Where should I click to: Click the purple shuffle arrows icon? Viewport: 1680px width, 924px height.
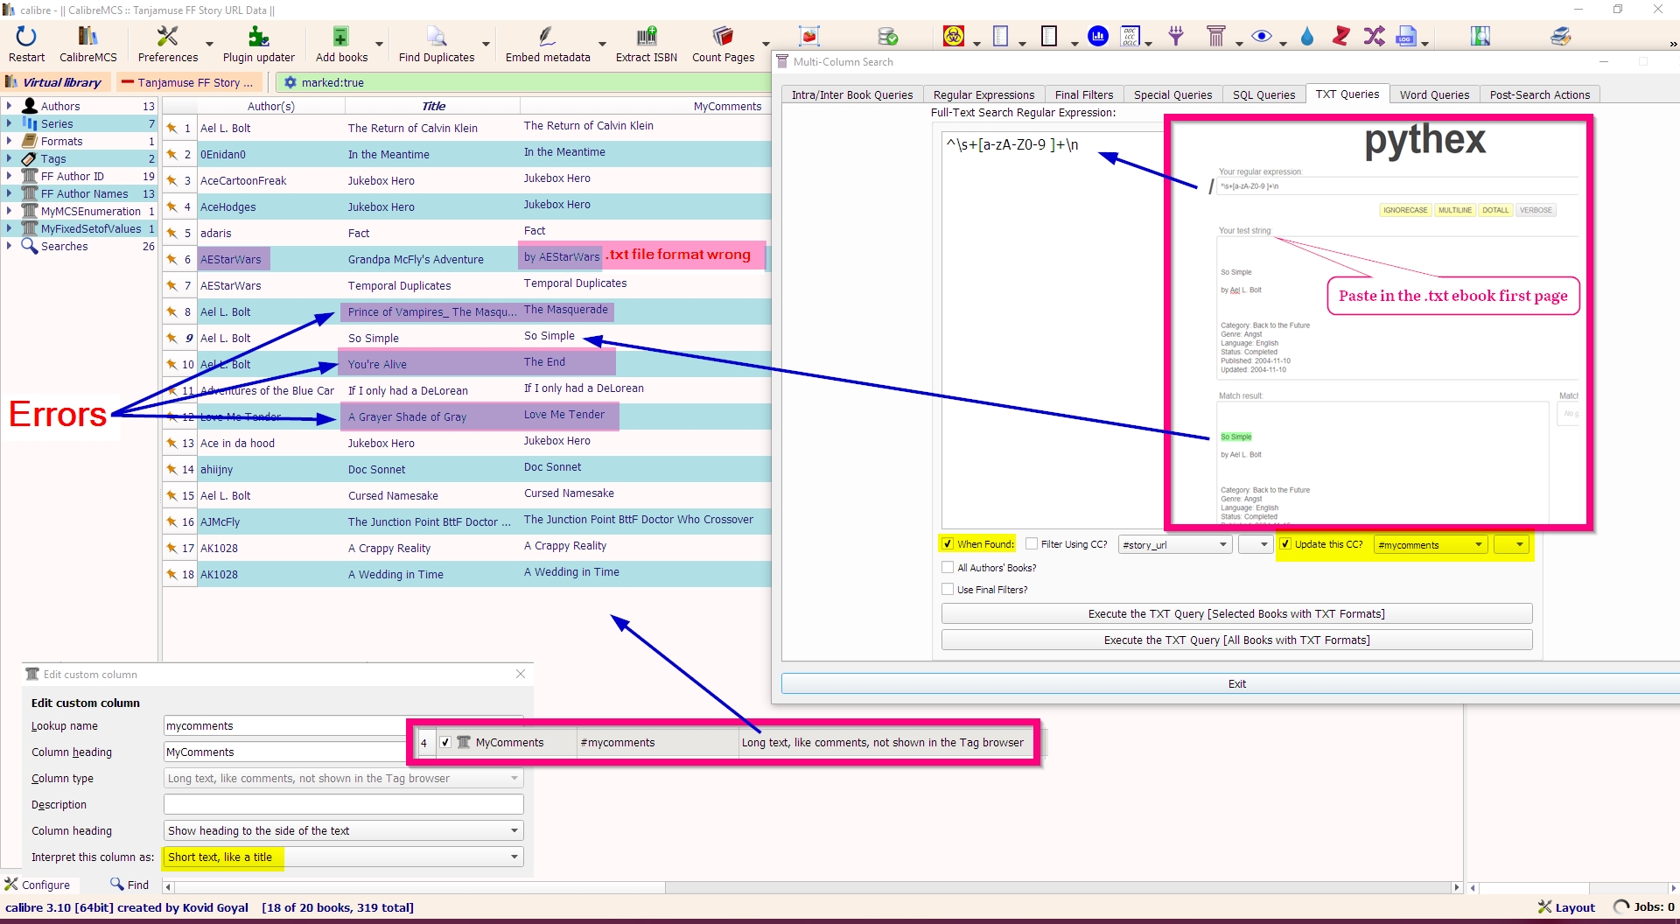(1374, 36)
